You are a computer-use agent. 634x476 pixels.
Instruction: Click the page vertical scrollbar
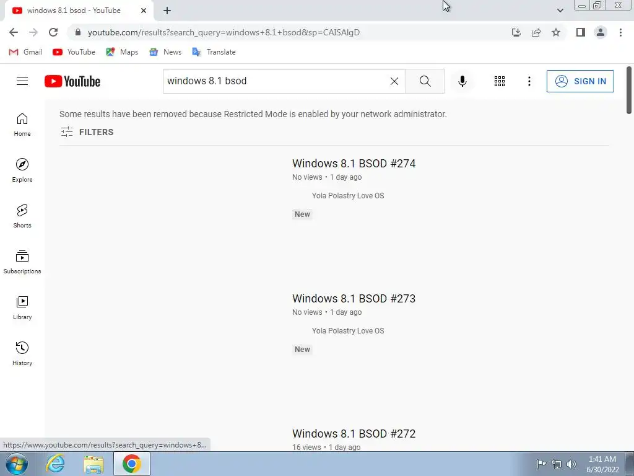(629, 90)
